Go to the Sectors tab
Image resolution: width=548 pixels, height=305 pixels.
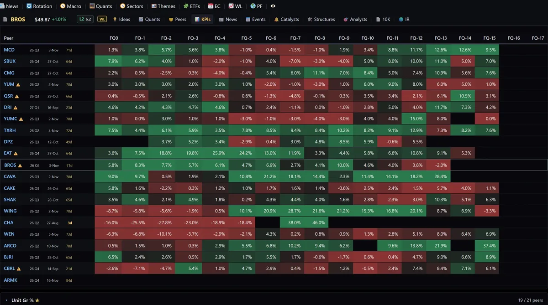132,6
